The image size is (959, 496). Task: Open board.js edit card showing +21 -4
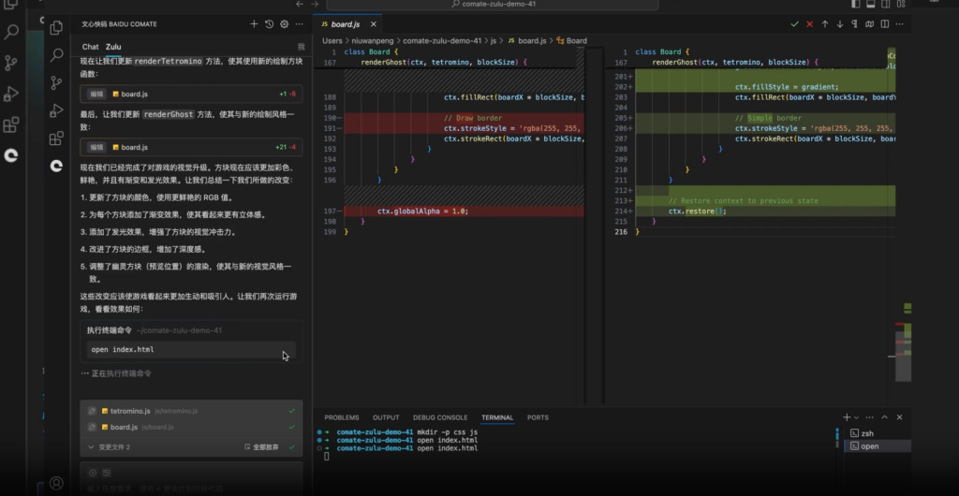(191, 147)
